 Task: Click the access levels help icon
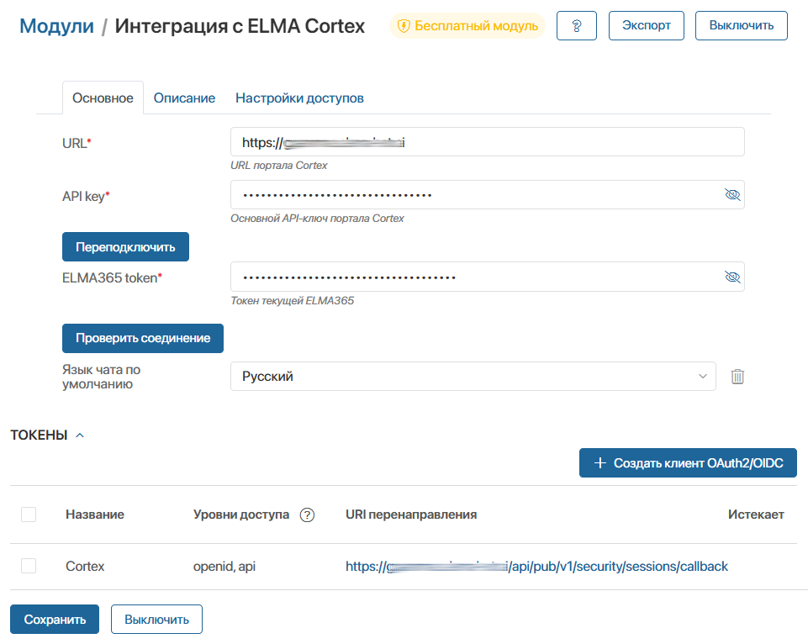pos(307,515)
